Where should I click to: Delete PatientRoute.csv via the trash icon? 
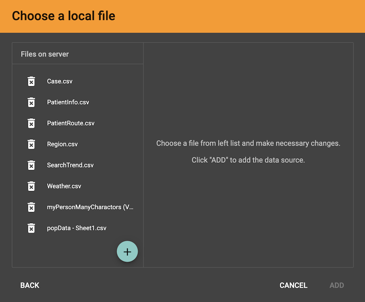click(x=31, y=123)
